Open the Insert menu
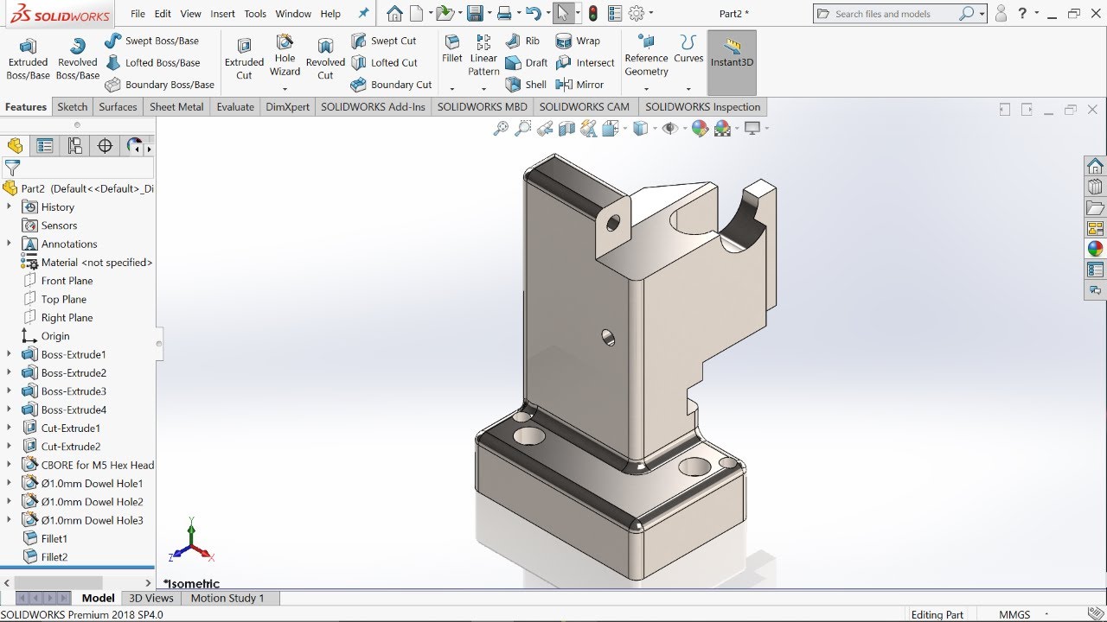The image size is (1107, 622). 222,14
